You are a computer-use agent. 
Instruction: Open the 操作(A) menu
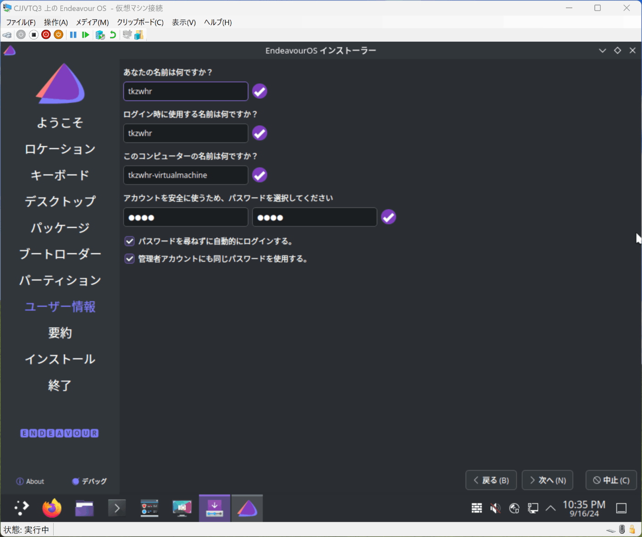[x=56, y=22]
